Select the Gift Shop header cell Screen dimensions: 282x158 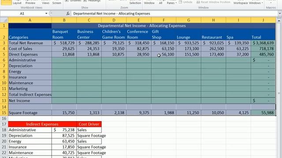tap(163, 34)
